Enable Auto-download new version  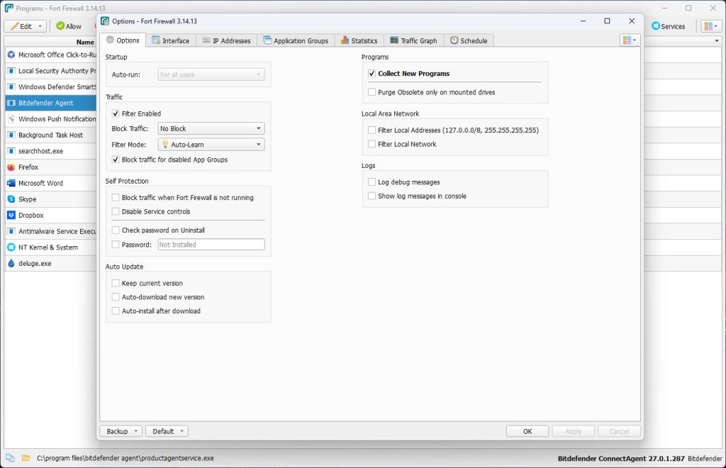click(x=116, y=296)
